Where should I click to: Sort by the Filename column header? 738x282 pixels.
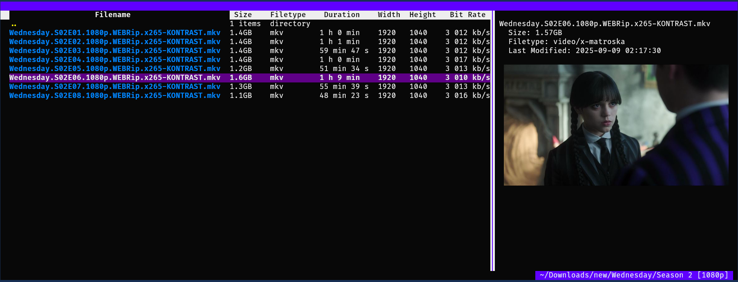coord(113,15)
